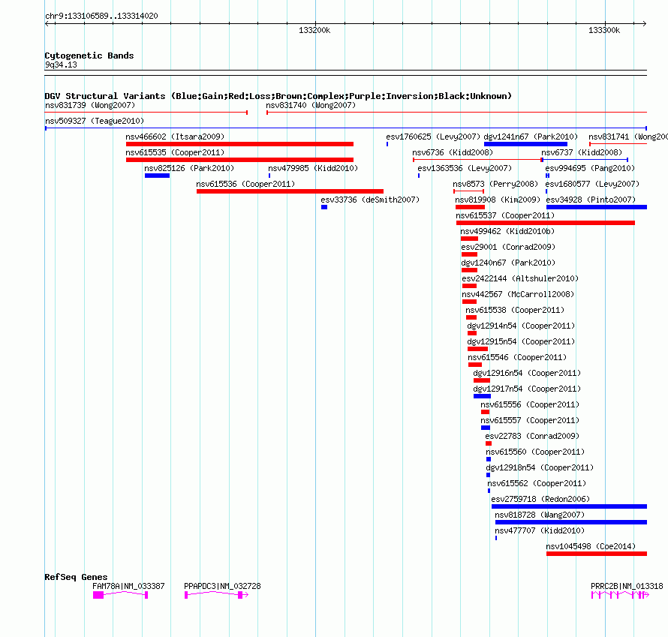Select the FAM78A|NM_033387 gene glyph
Viewport: 668px width, 637px height.
click(x=121, y=595)
